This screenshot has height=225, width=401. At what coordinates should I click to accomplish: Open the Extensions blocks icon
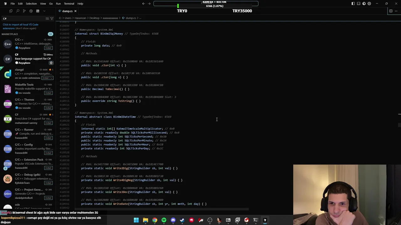(x=38, y=11)
